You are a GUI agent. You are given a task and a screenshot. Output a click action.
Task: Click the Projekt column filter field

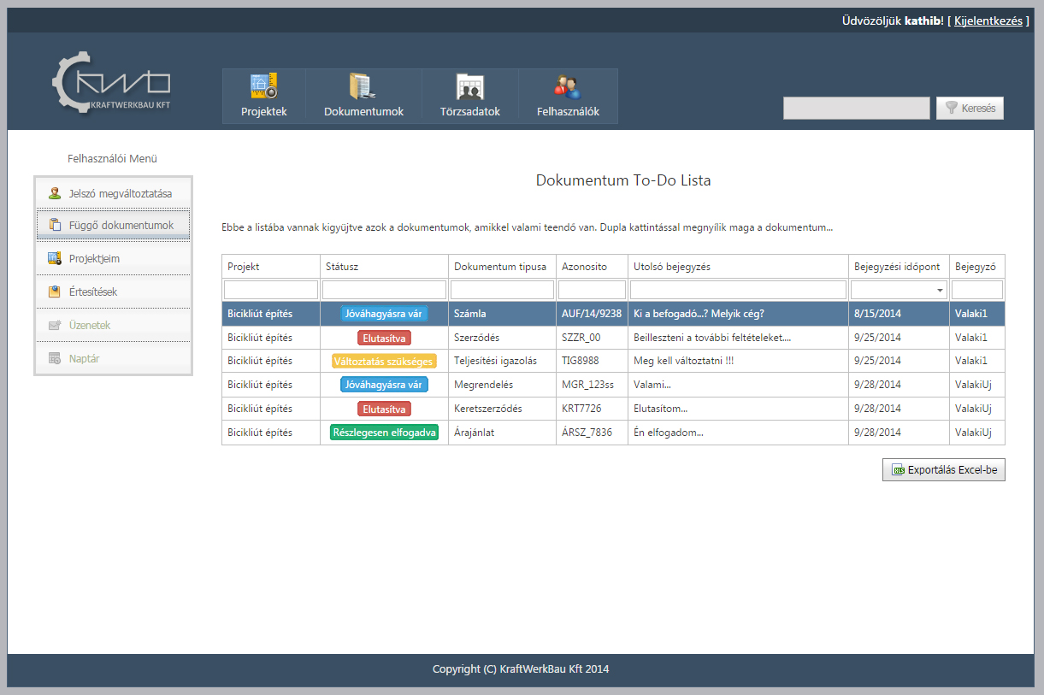point(271,291)
